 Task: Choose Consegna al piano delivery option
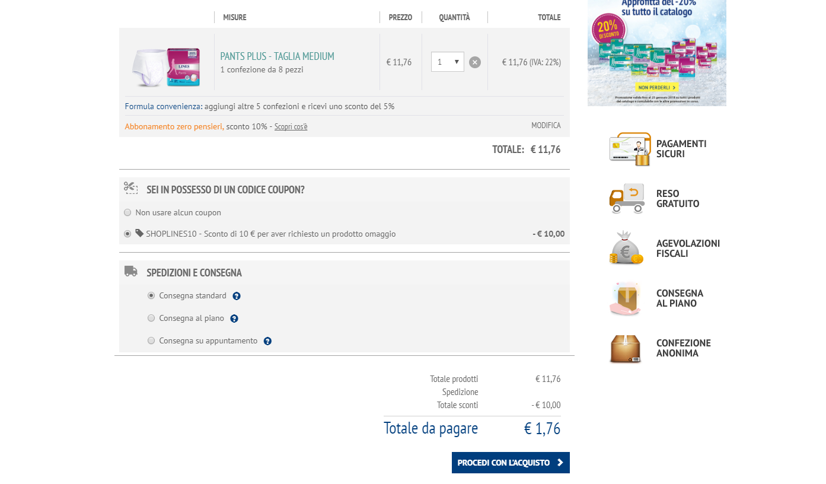(151, 319)
